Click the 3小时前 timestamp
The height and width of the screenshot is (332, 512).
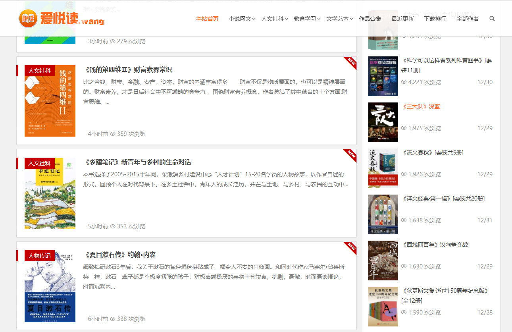98,41
